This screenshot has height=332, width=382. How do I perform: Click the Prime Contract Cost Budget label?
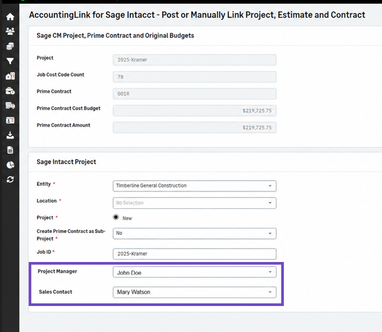coord(68,108)
